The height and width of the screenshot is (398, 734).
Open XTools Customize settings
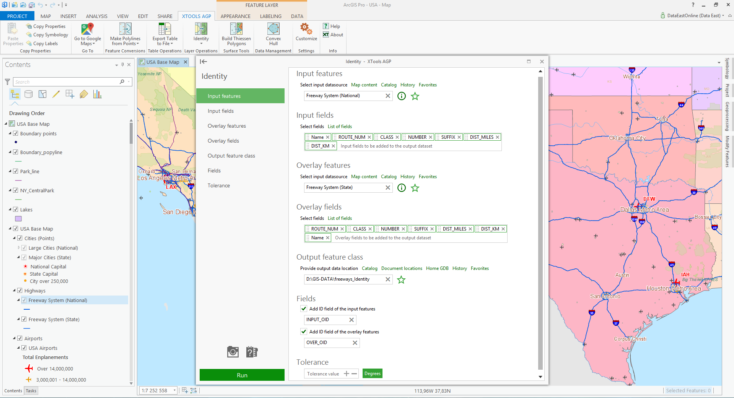click(306, 32)
